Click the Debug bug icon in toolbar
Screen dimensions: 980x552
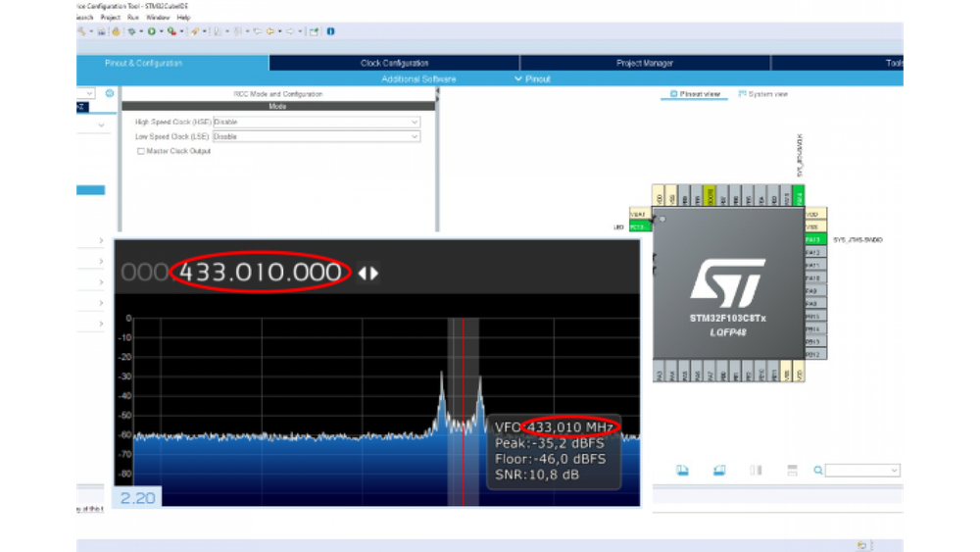(x=130, y=31)
